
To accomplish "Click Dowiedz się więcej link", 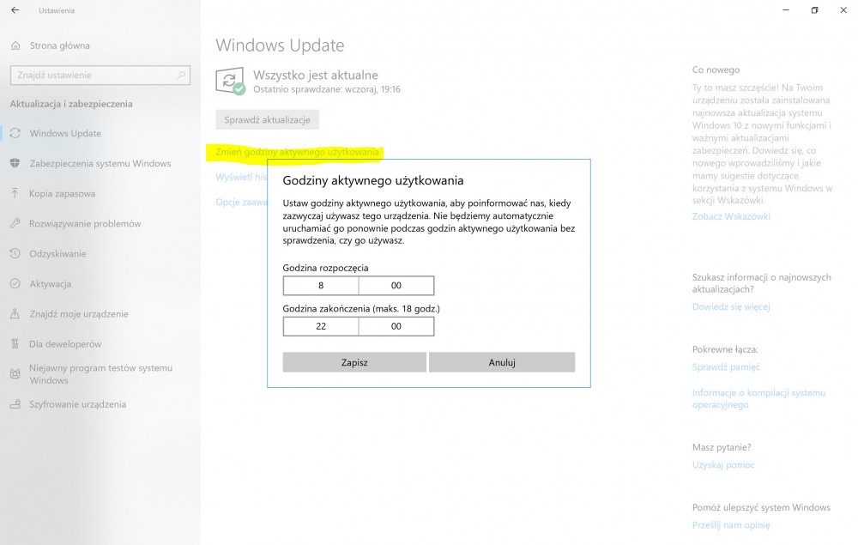I will tap(731, 306).
